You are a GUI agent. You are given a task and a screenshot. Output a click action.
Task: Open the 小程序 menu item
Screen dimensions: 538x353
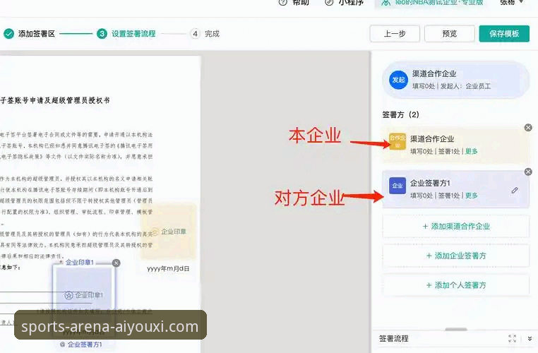[344, 2]
